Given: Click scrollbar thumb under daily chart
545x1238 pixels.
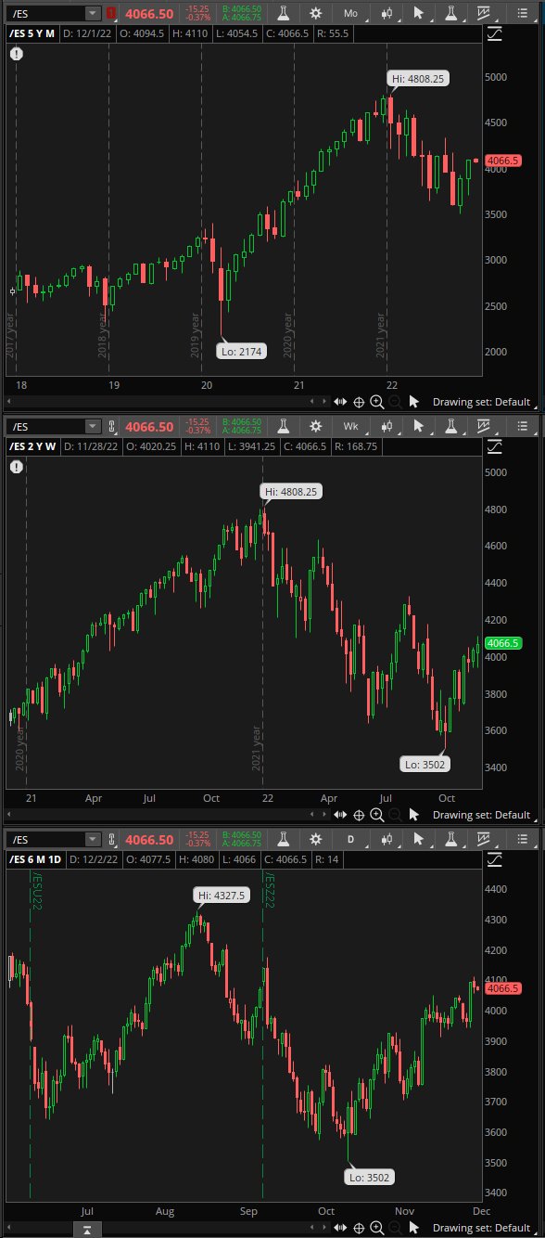Looking at the screenshot, I should tap(86, 1229).
